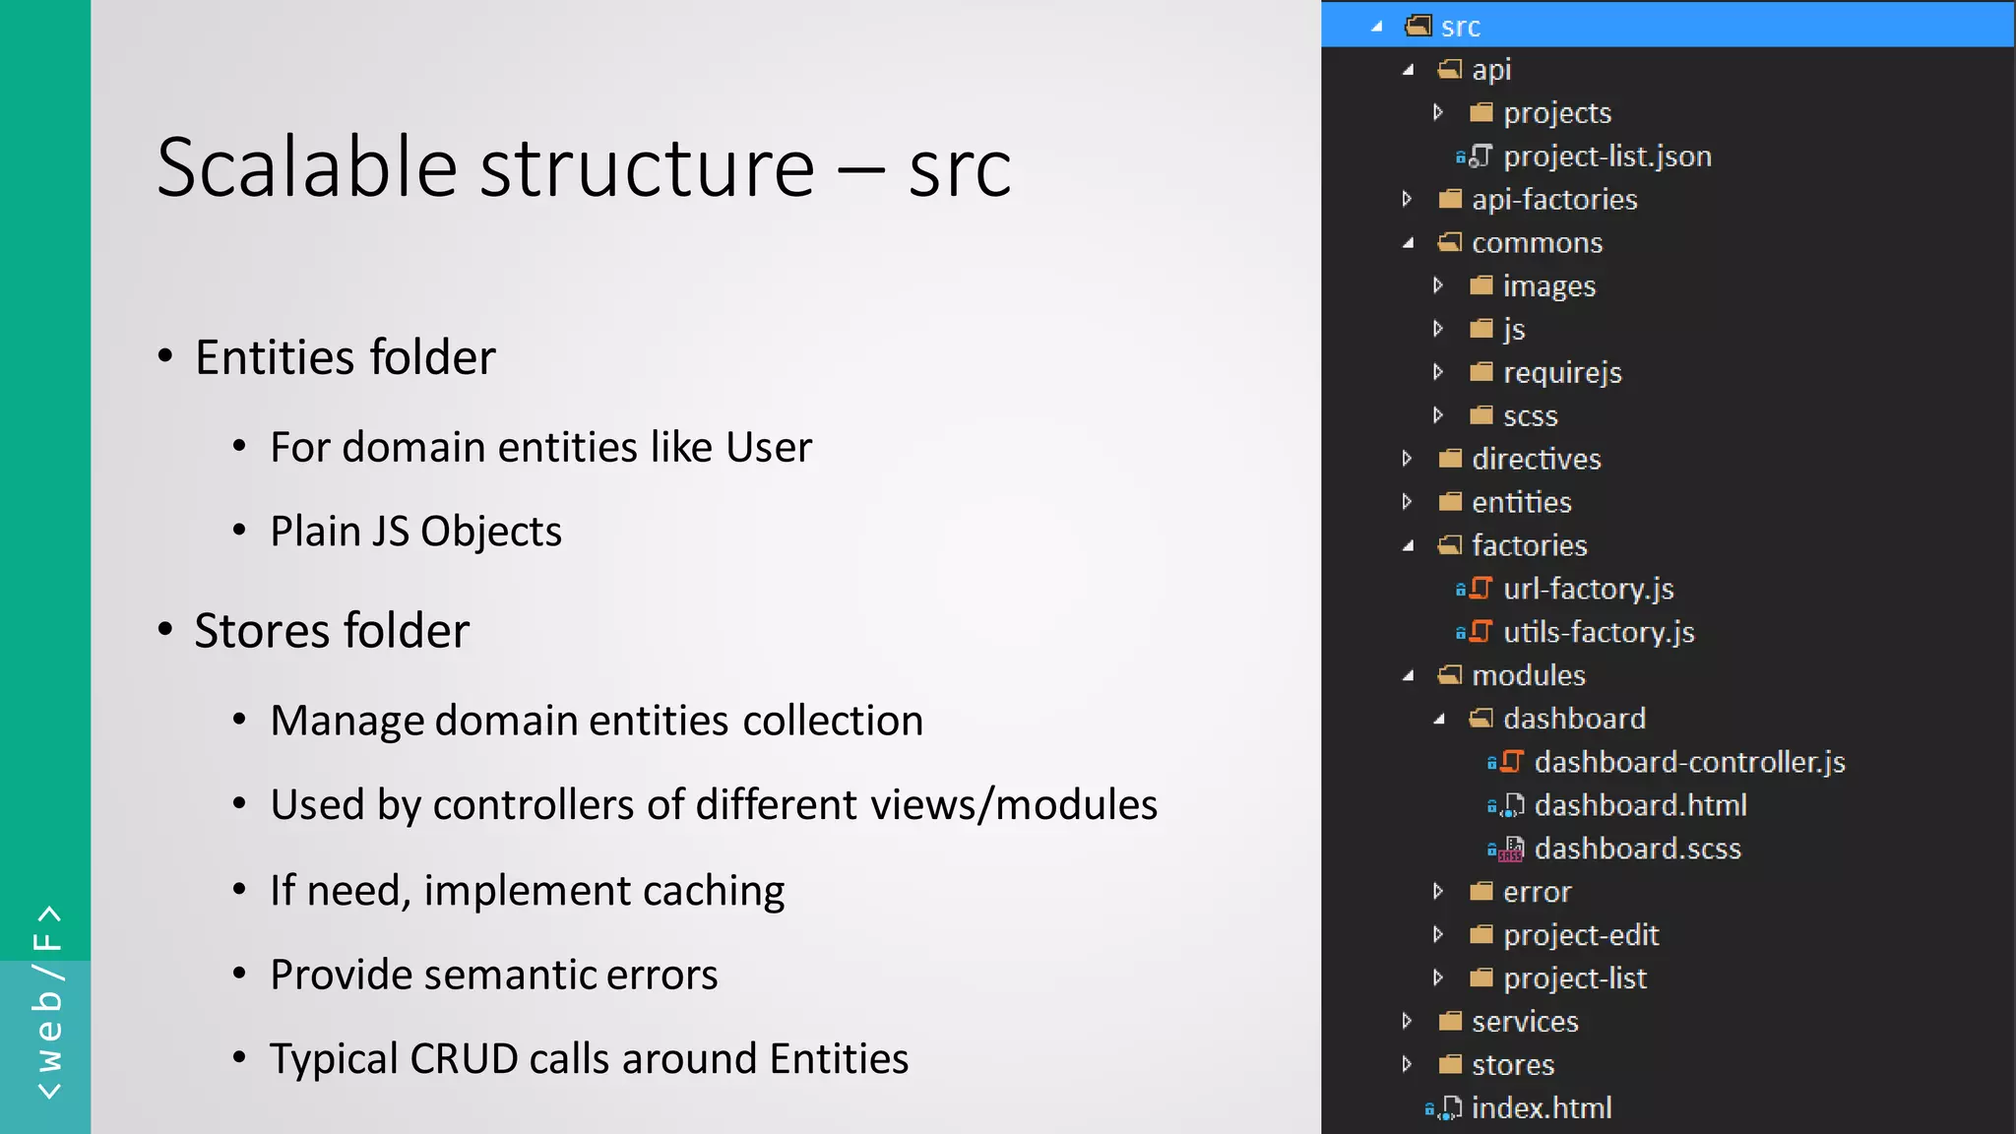
Task: Click the project-list.json file icon
Action: pyautogui.click(x=1480, y=156)
